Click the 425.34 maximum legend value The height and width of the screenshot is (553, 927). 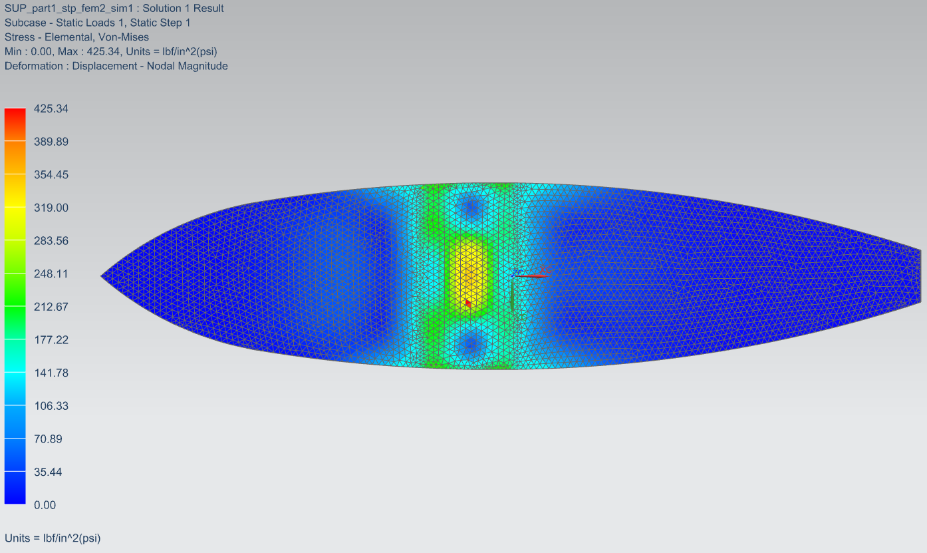(x=51, y=108)
